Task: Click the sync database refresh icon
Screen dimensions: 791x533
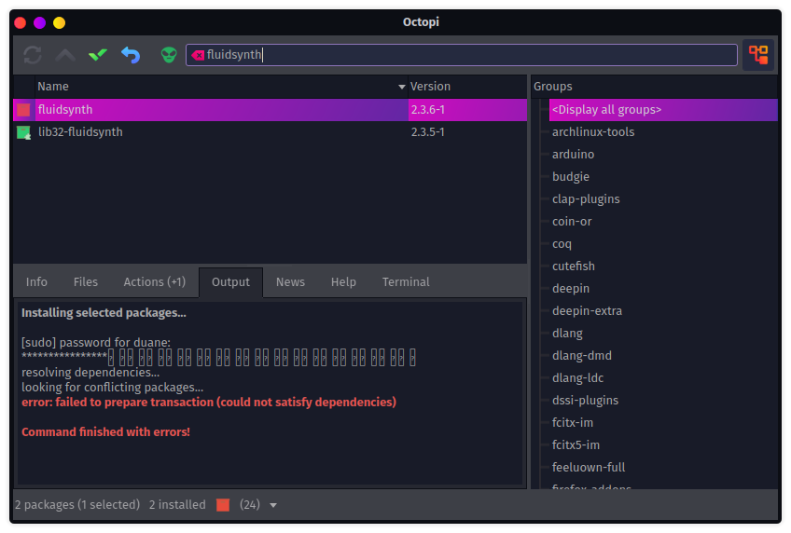Action: [33, 54]
